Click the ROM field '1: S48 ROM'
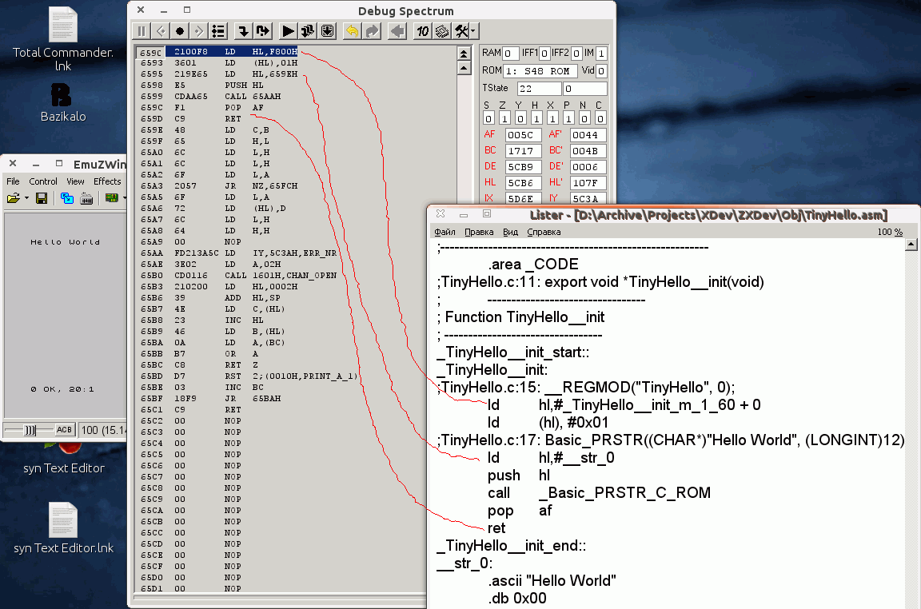The width and height of the screenshot is (921, 609). [540, 71]
